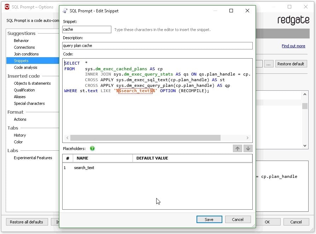
Task: Click the $search_text$ placeholder in code
Action: click(135, 91)
